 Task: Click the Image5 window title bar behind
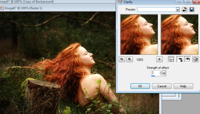[x=58, y=2]
